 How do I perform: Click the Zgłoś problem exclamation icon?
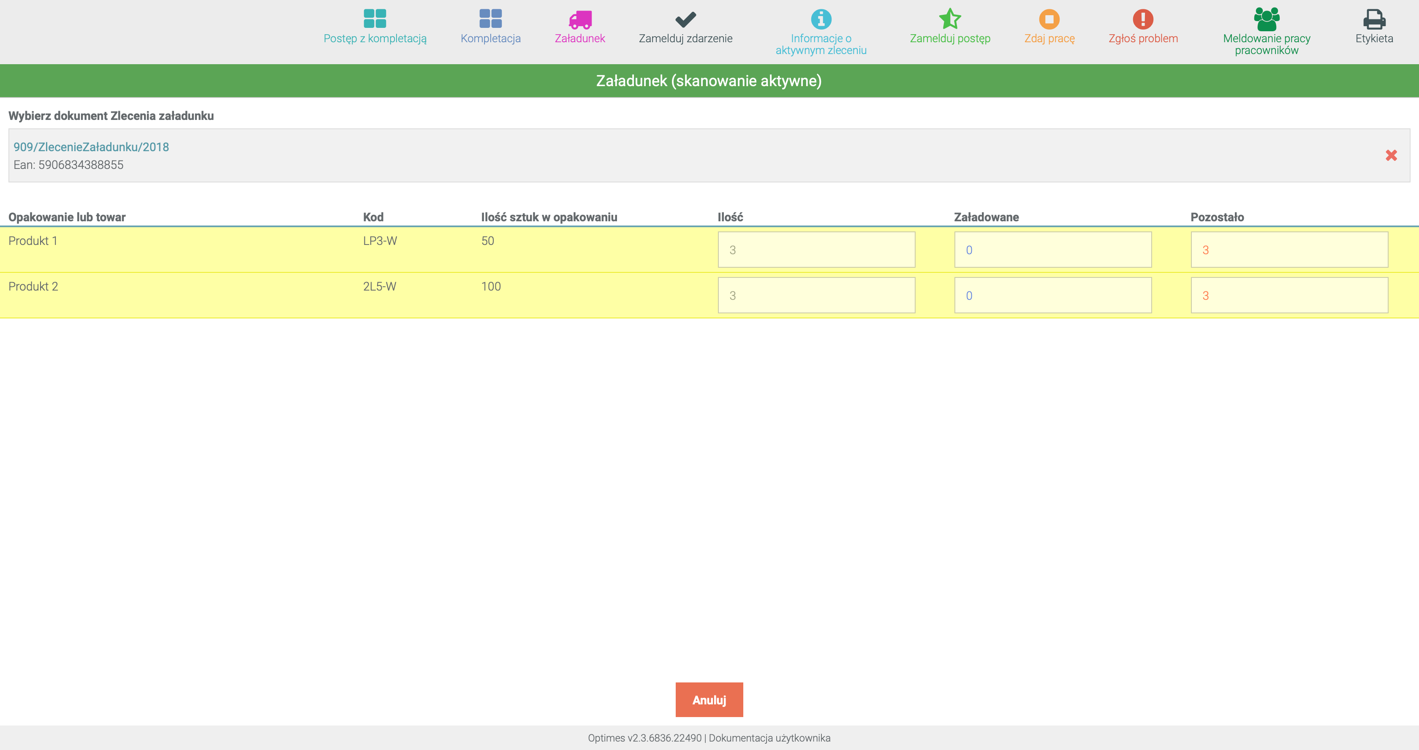(x=1143, y=19)
